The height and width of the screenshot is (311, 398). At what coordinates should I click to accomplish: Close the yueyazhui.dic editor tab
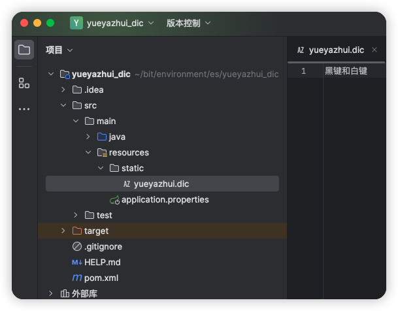(x=374, y=50)
